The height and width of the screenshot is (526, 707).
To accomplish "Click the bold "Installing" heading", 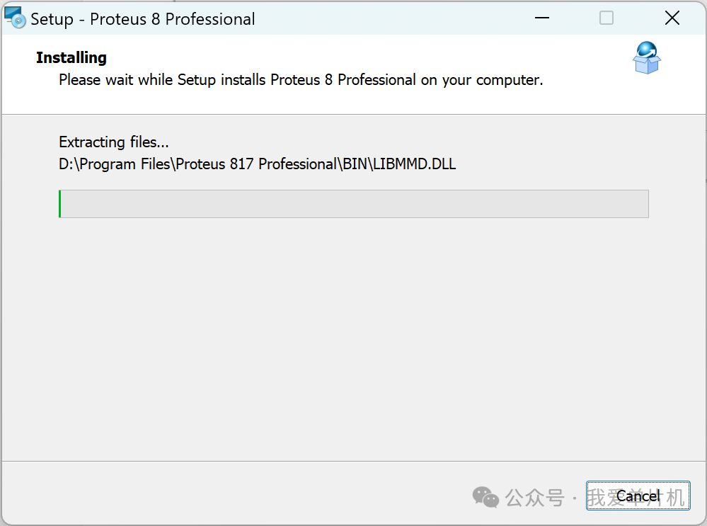I will tap(71, 57).
